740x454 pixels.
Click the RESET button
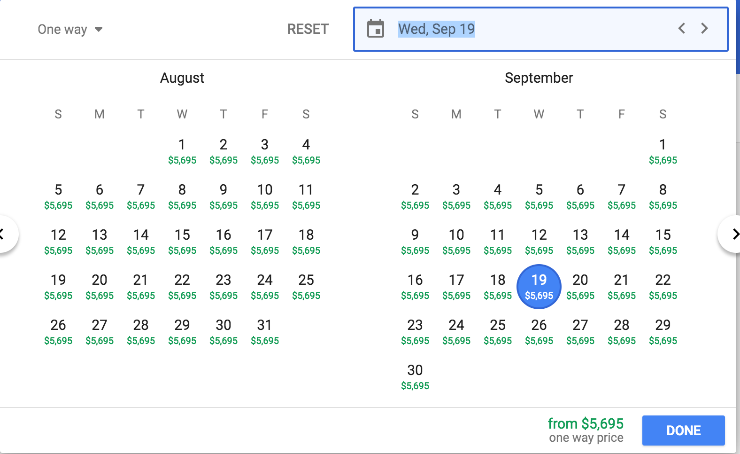308,29
